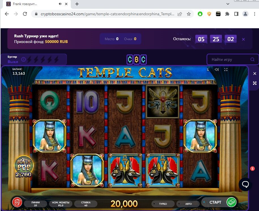The height and width of the screenshot is (211, 259).
Task: Click the Booster info circle icon
Action: pyautogui.click(x=23, y=59)
